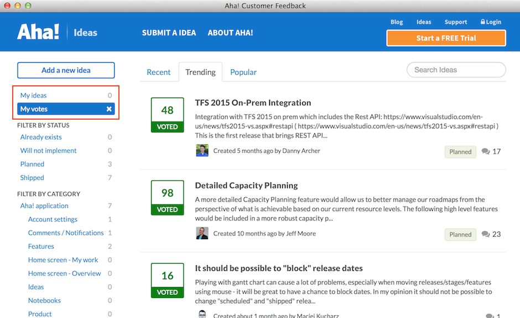The image size is (520, 318).
Task: Switch to the Recent tab
Action: pos(159,72)
